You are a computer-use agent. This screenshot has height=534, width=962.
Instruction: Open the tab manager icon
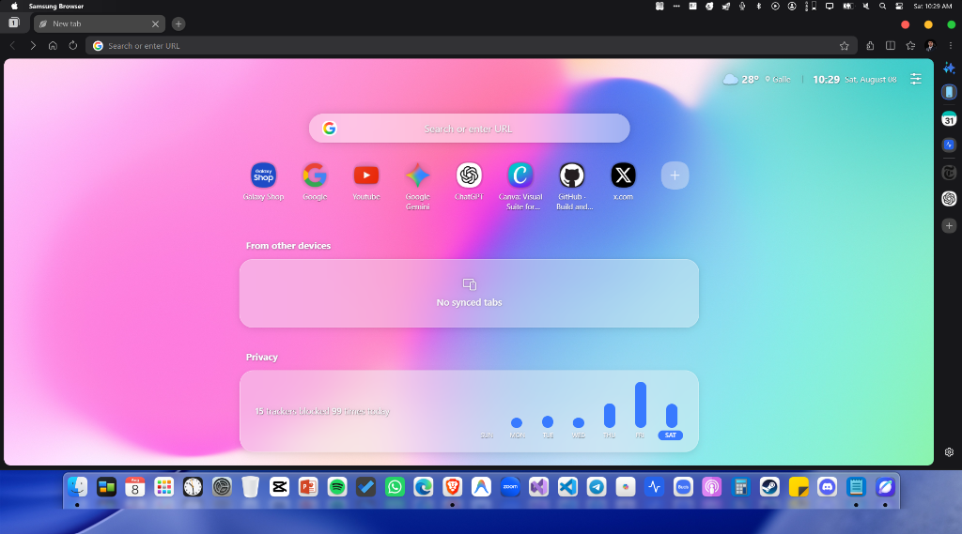pyautogui.click(x=14, y=23)
